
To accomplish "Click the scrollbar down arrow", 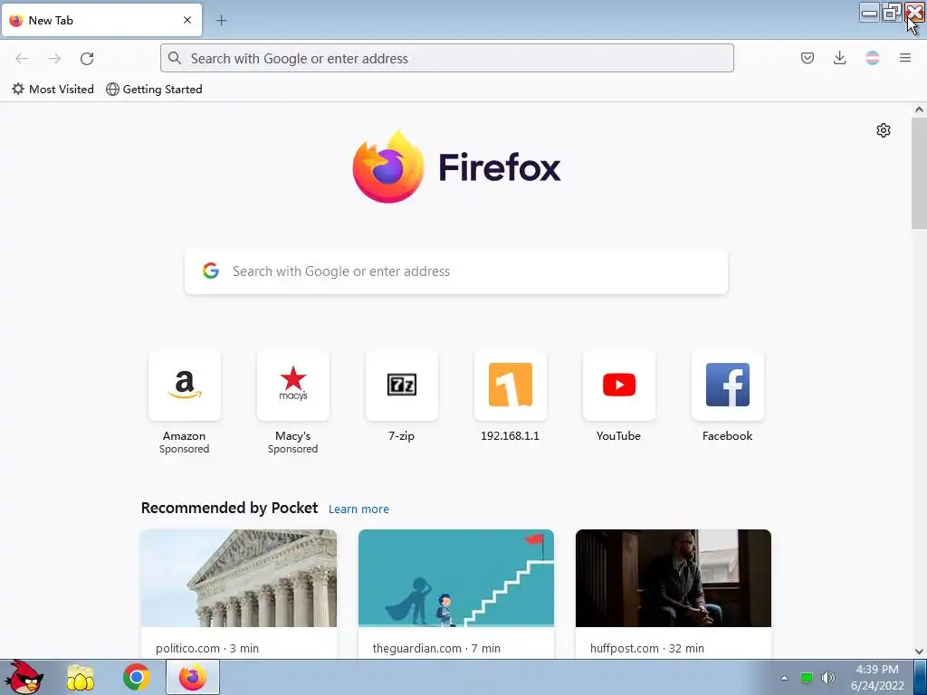I will pos(919,652).
